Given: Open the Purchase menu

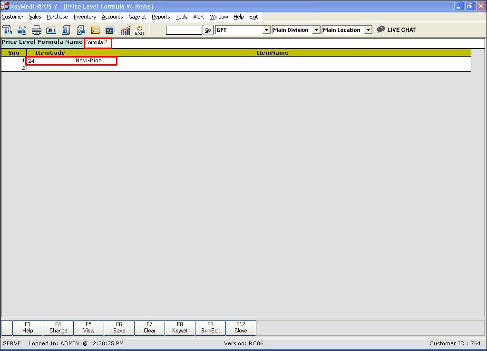Looking at the screenshot, I should tap(57, 17).
